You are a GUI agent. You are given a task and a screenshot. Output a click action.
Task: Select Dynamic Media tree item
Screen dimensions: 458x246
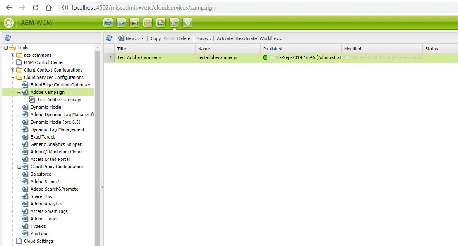click(x=46, y=107)
